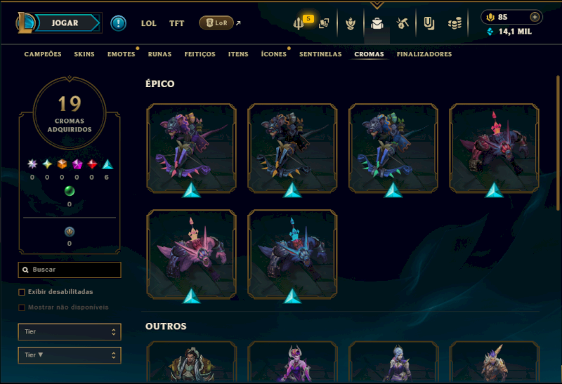The image size is (562, 384).
Task: Collapse the top navigation chevron
Action: coord(377,5)
